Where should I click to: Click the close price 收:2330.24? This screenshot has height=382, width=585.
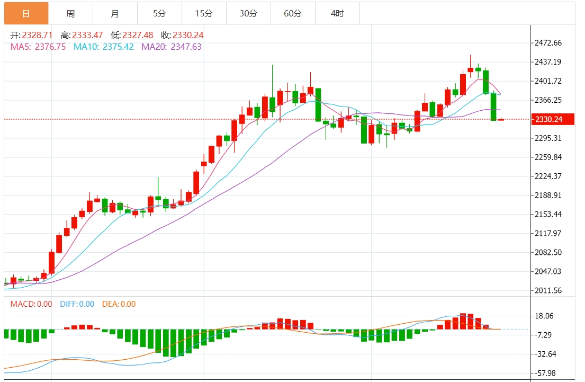(x=183, y=35)
